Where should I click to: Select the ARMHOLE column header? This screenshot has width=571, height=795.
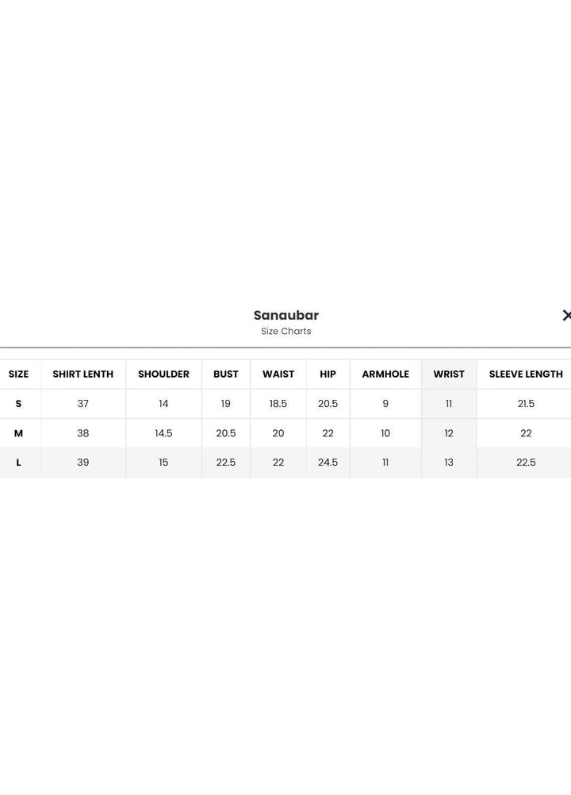coord(385,374)
